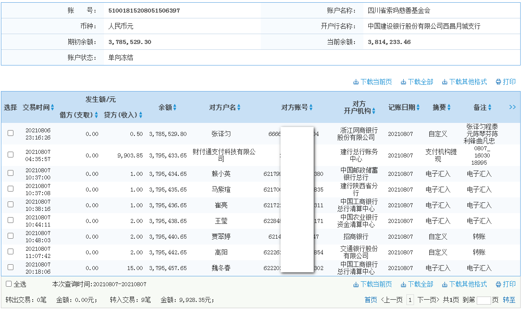Sort by 贷方(收入) column arrows
Viewport: 522px width, 310px height.
coord(141,115)
